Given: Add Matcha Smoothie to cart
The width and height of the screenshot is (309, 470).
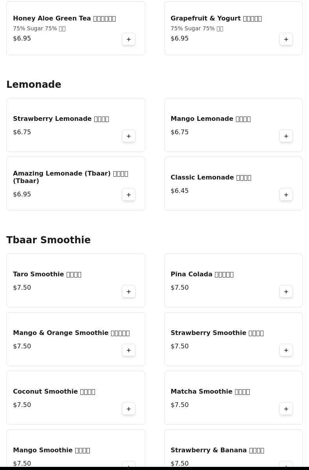Looking at the screenshot, I should 286,409.
